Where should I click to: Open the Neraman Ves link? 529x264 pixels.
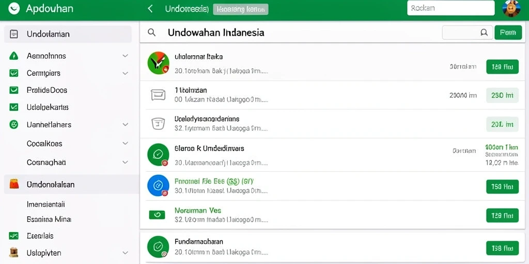[x=198, y=210]
